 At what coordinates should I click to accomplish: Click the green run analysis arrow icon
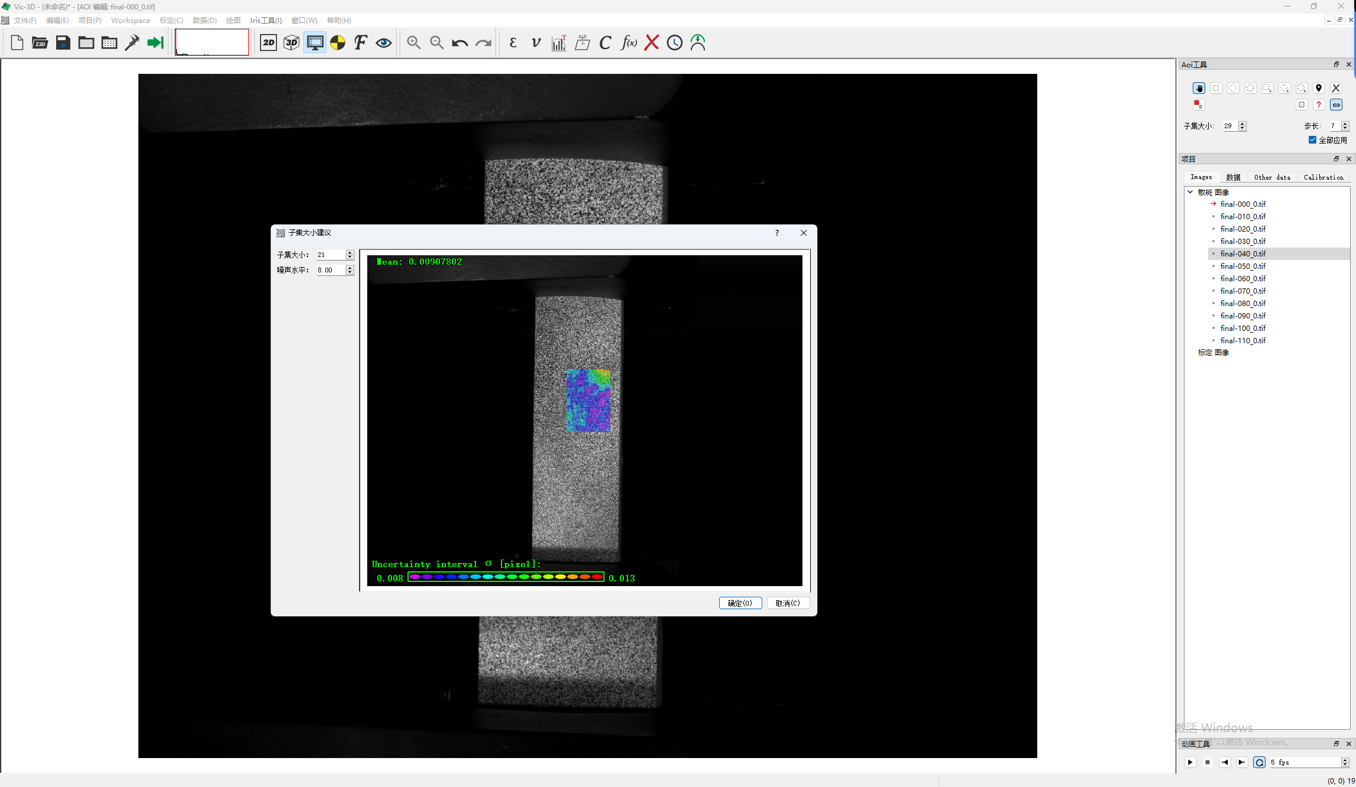pyautogui.click(x=155, y=43)
